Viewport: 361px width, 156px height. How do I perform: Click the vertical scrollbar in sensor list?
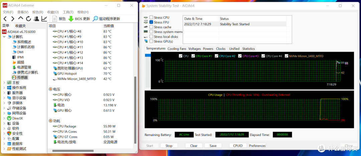[135, 110]
